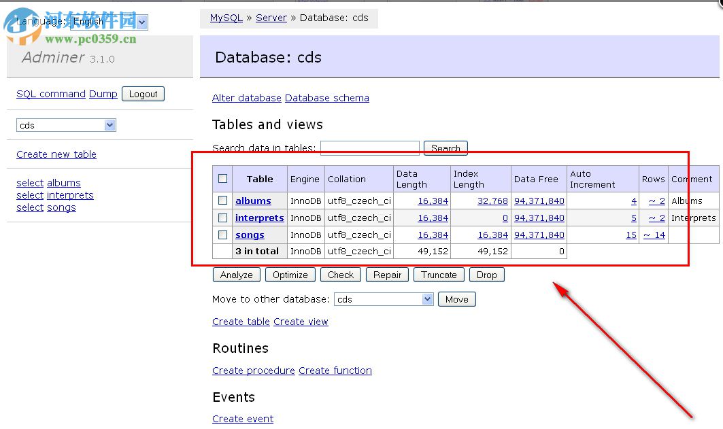Click the Optimize button
Viewport: 723px width, 429px height.
tap(290, 275)
